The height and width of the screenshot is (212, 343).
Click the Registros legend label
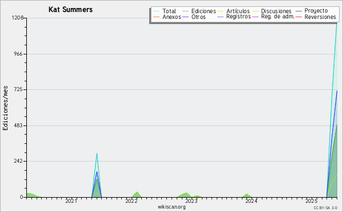click(238, 17)
